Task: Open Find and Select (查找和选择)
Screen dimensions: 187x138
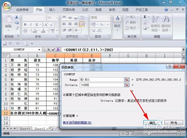Action: pos(166,24)
